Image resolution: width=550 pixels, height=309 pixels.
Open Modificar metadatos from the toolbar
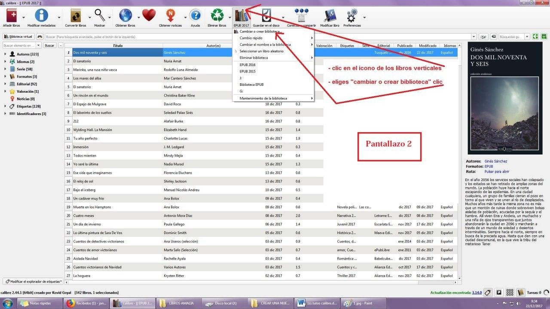point(41,15)
